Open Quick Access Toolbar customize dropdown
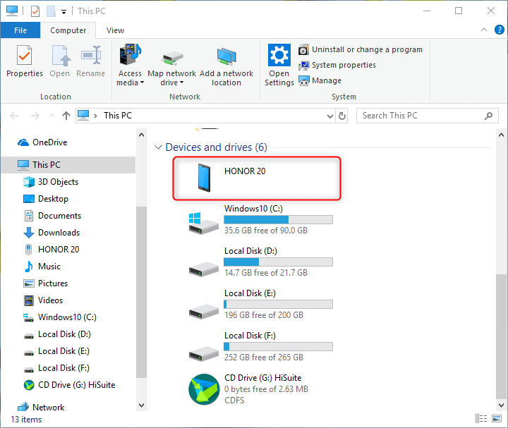The image size is (508, 428). tap(64, 12)
